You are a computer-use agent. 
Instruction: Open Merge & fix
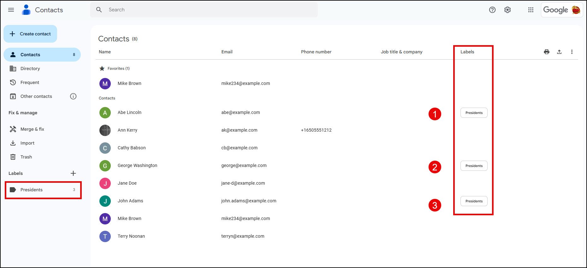pyautogui.click(x=32, y=129)
